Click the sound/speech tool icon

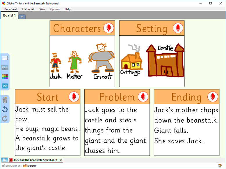tap(5, 86)
